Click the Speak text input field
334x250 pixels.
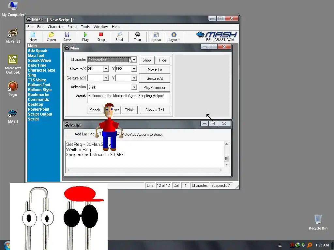pyautogui.click(x=129, y=98)
